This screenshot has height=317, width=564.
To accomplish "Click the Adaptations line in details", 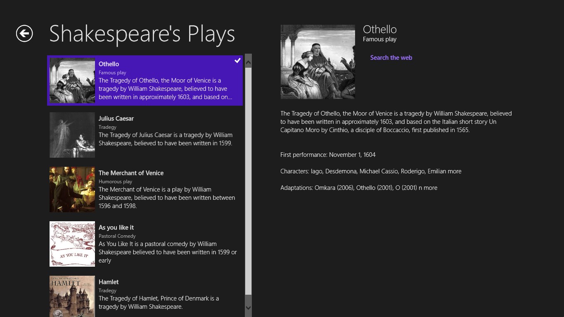I will pos(358,188).
